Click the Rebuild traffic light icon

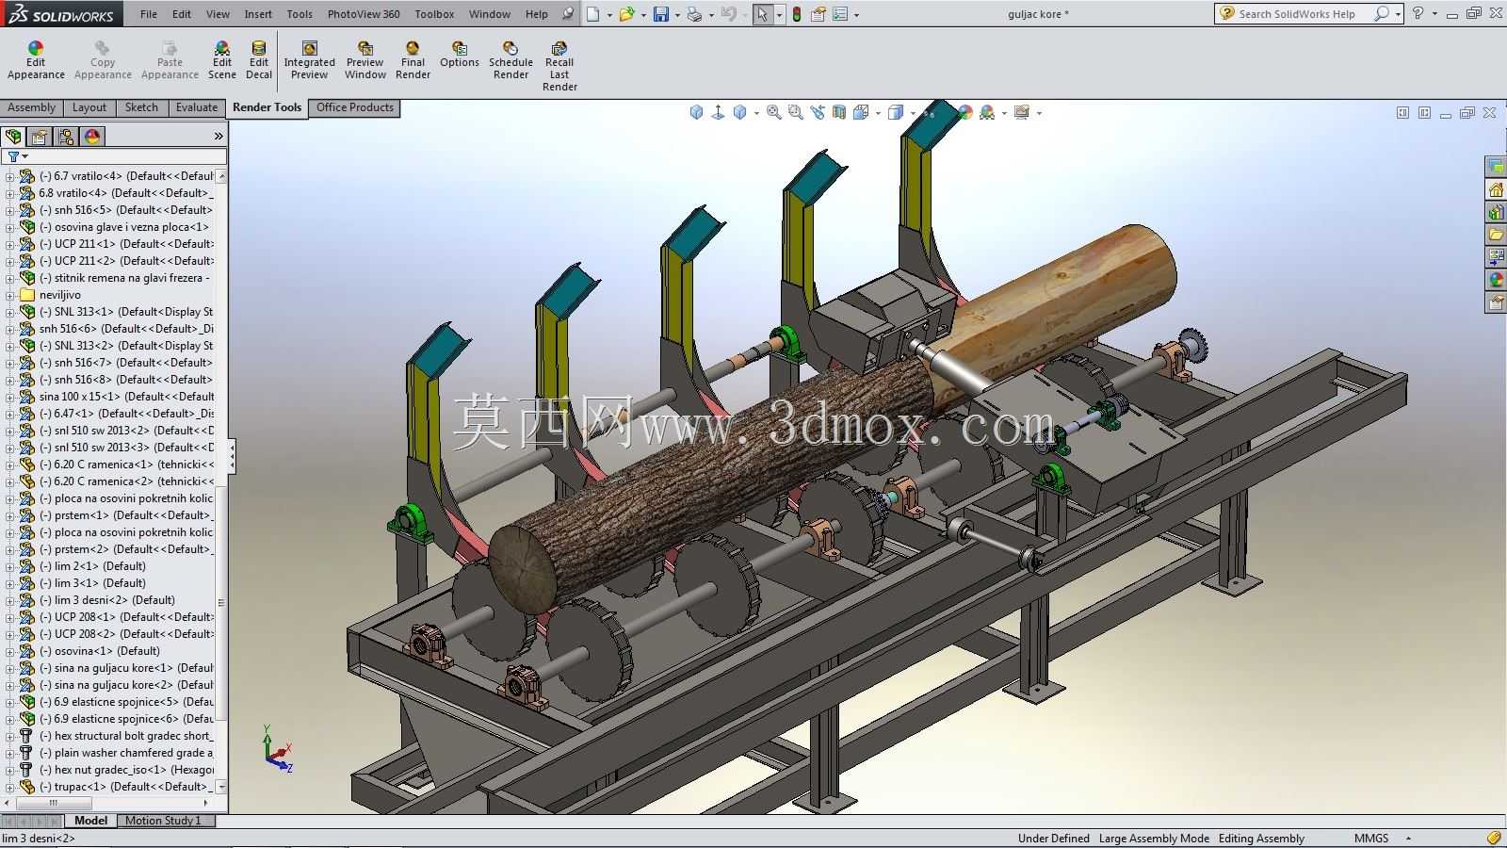click(797, 14)
